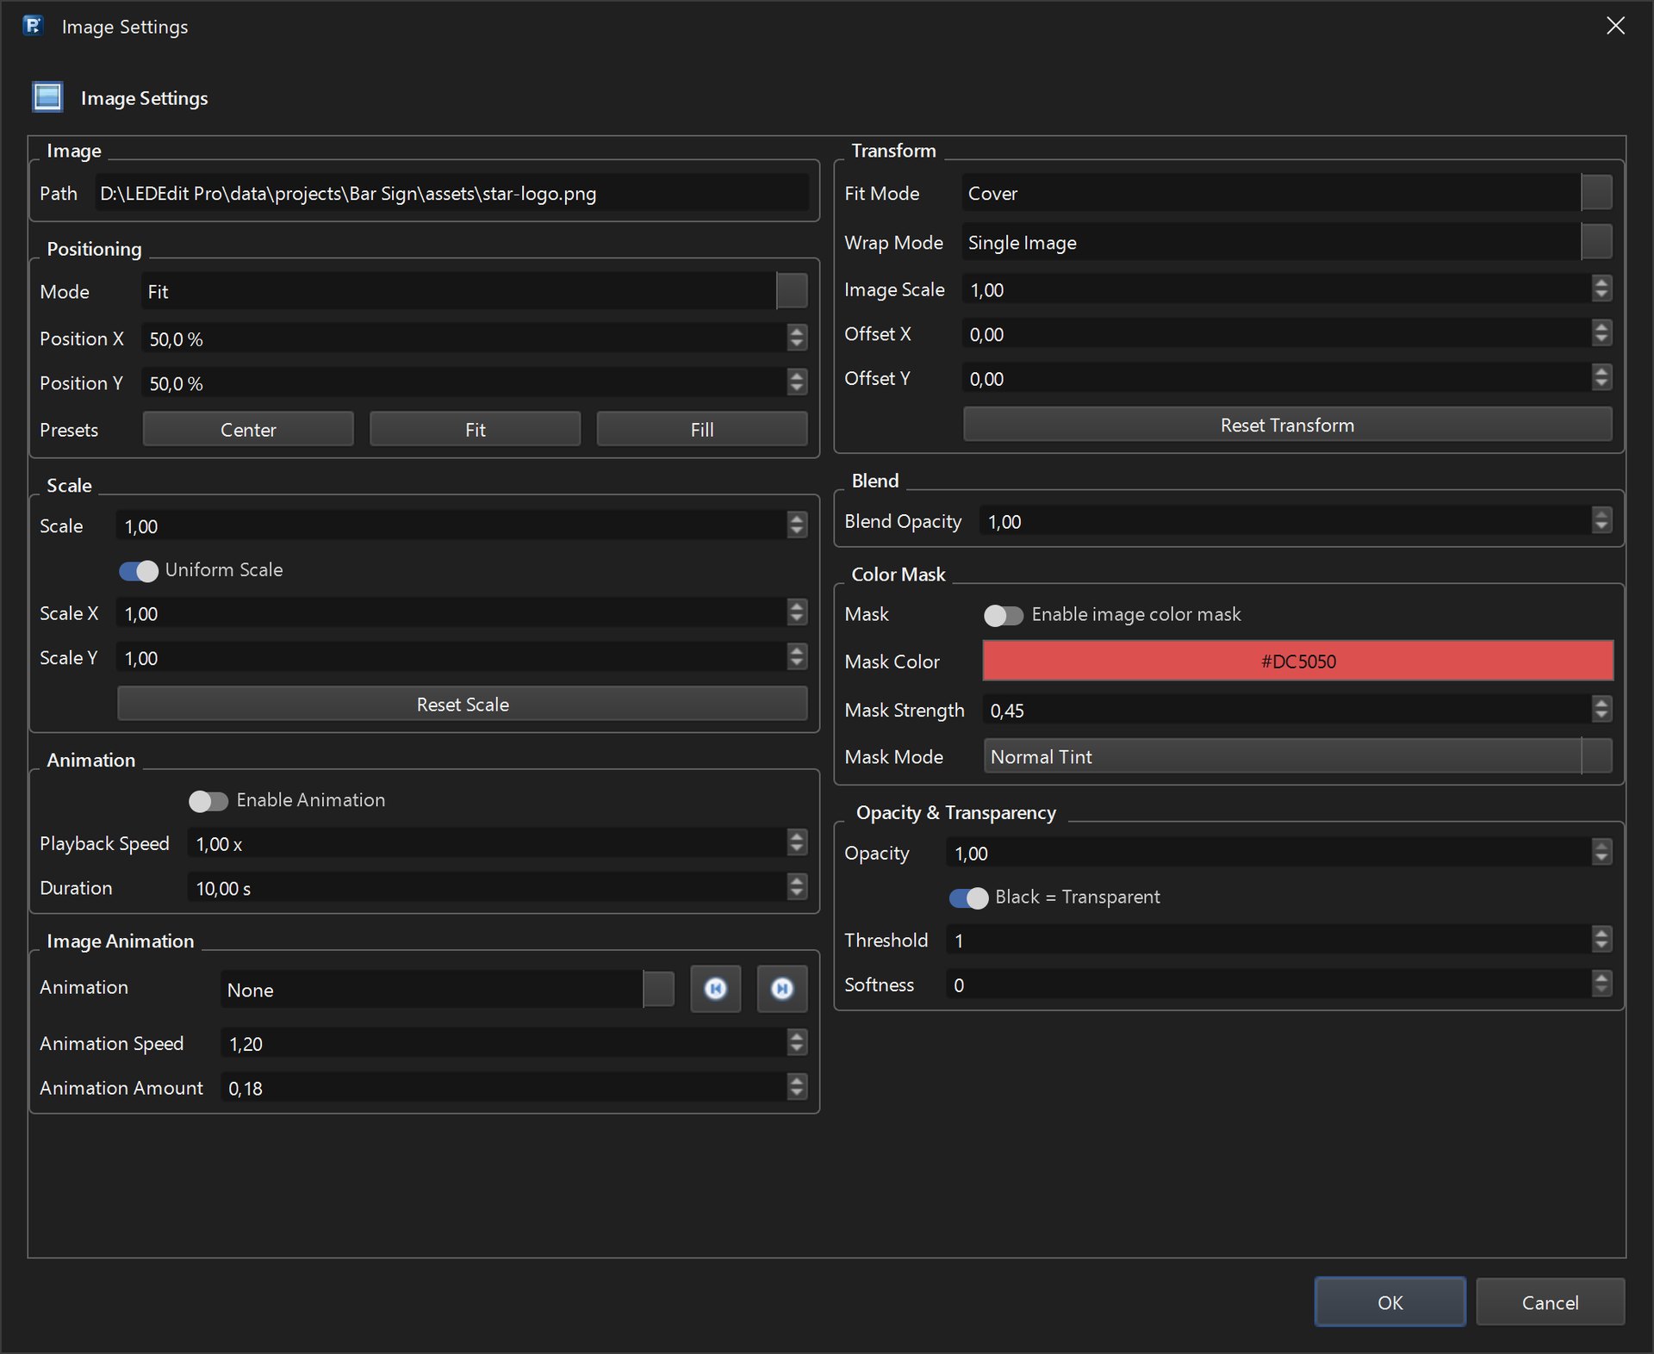
Task: Click Reset Transform button
Action: tap(1288, 425)
